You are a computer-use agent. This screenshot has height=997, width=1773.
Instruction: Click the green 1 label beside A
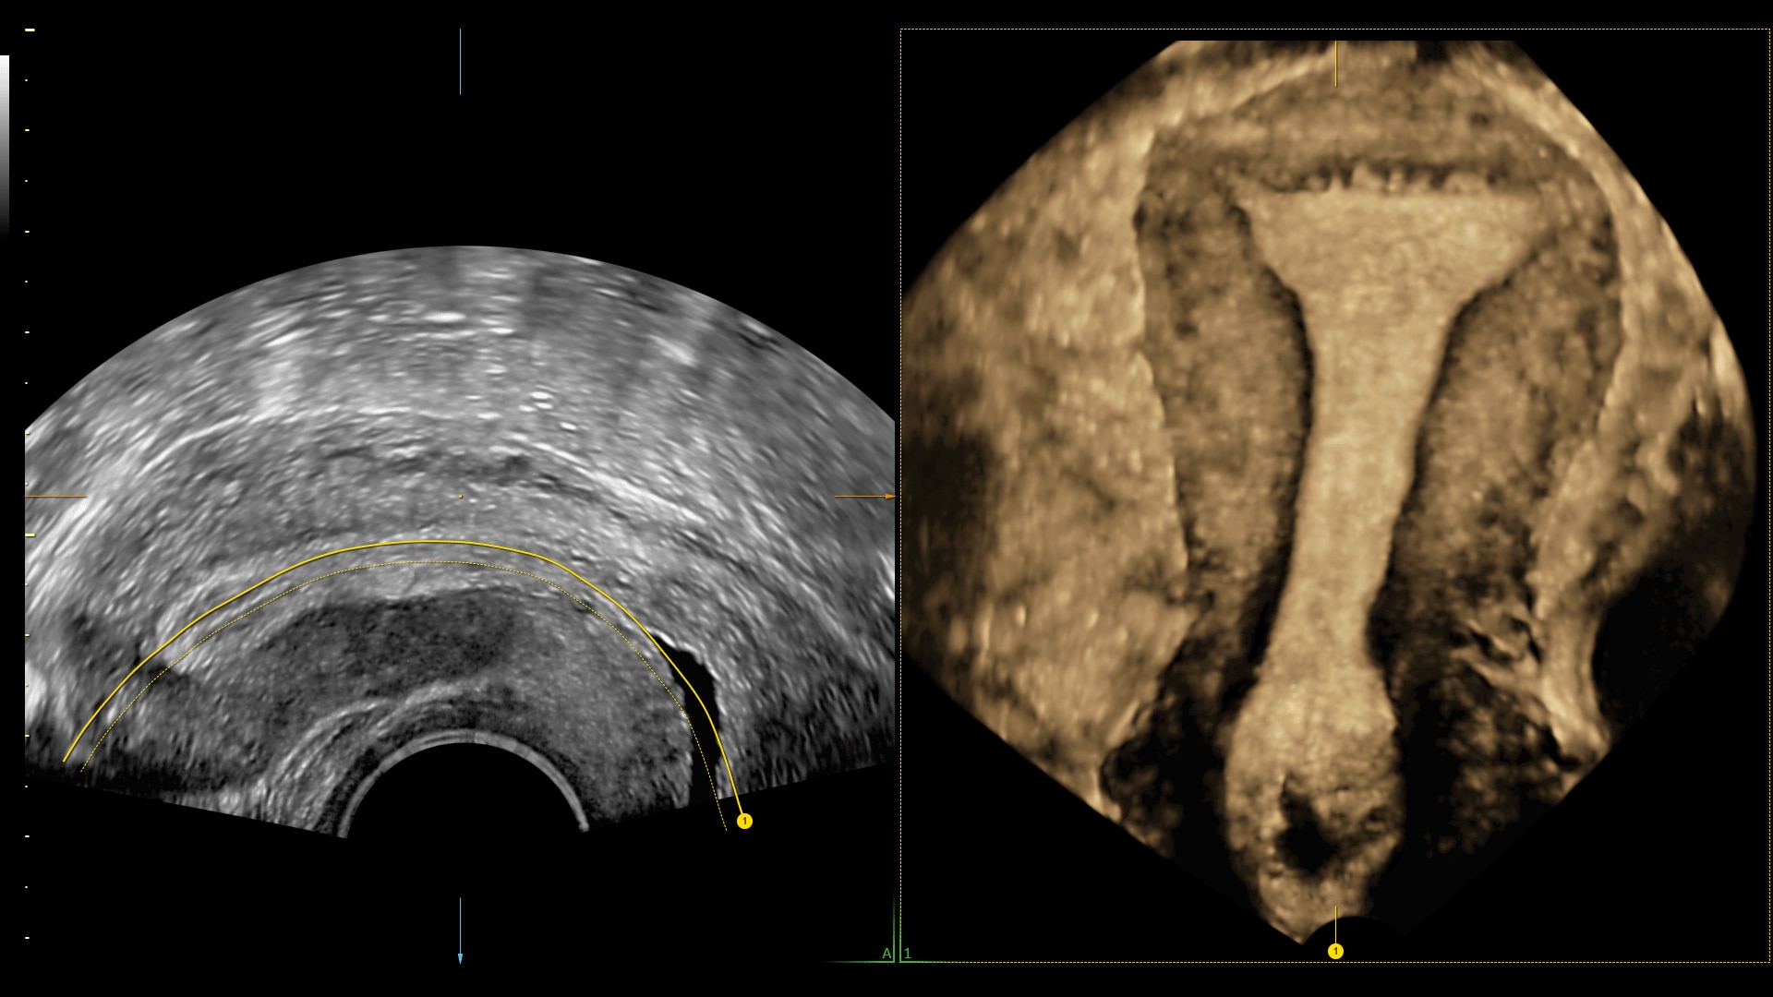[x=908, y=953]
